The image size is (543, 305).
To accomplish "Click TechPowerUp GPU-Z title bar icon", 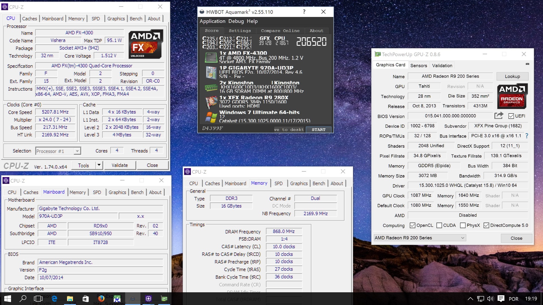I will point(378,54).
